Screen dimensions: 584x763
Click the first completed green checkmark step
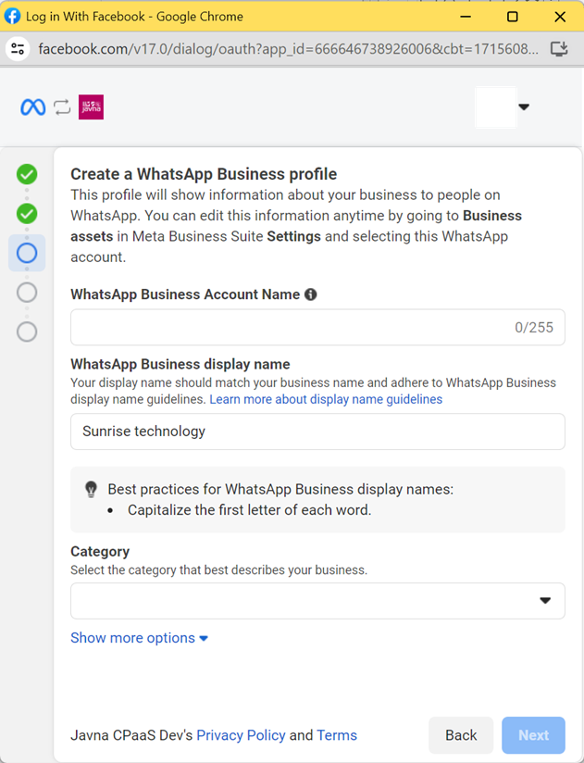[x=26, y=173]
